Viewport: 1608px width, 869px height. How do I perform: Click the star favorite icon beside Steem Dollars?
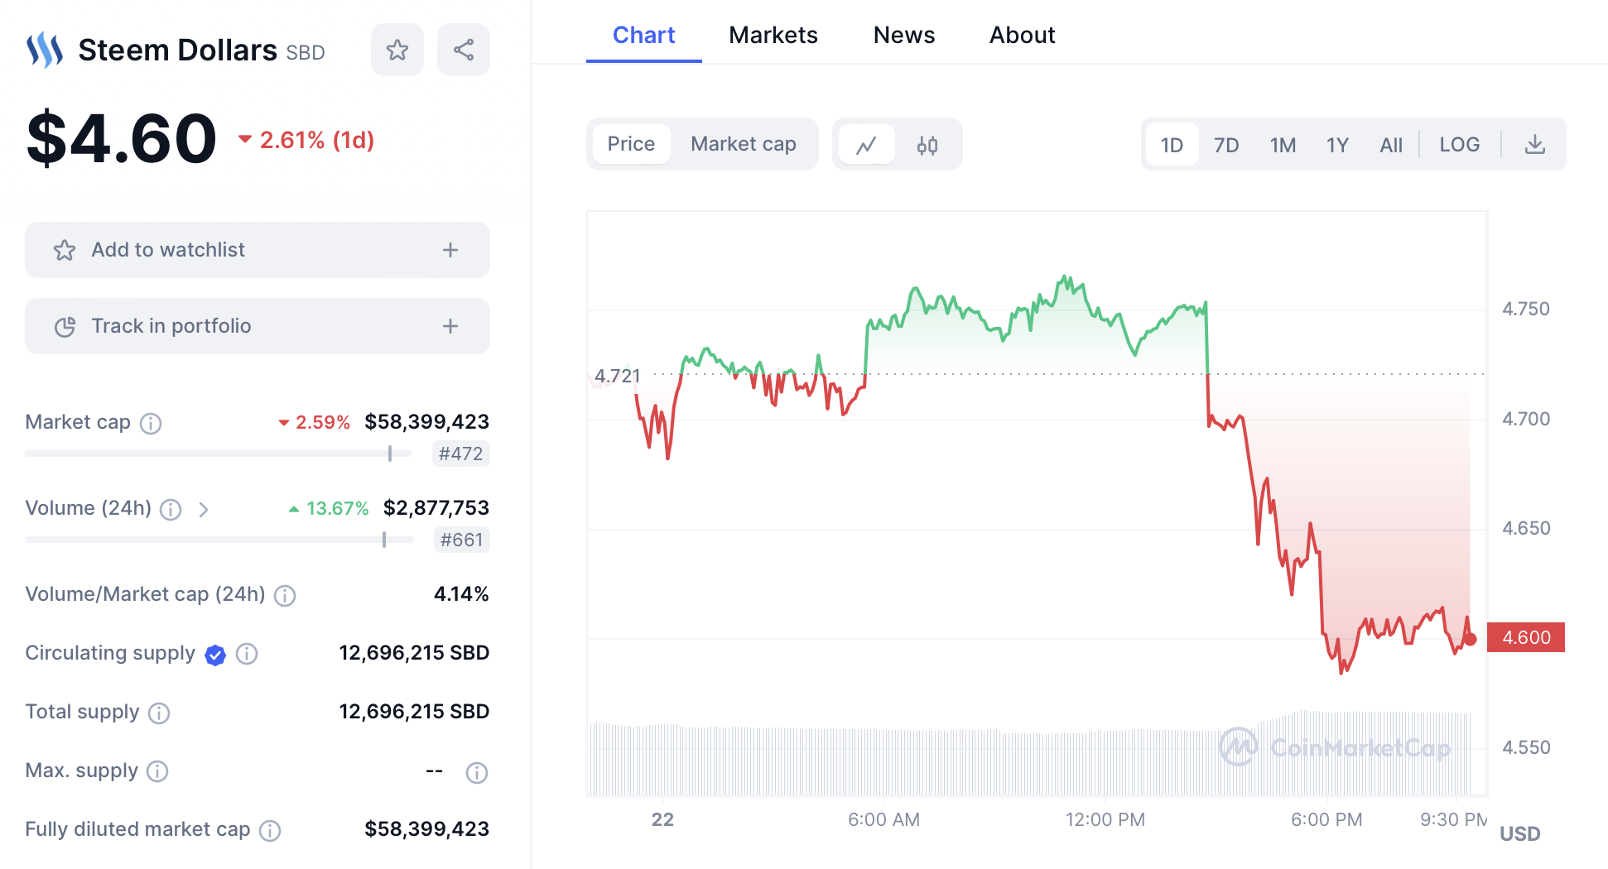397,50
